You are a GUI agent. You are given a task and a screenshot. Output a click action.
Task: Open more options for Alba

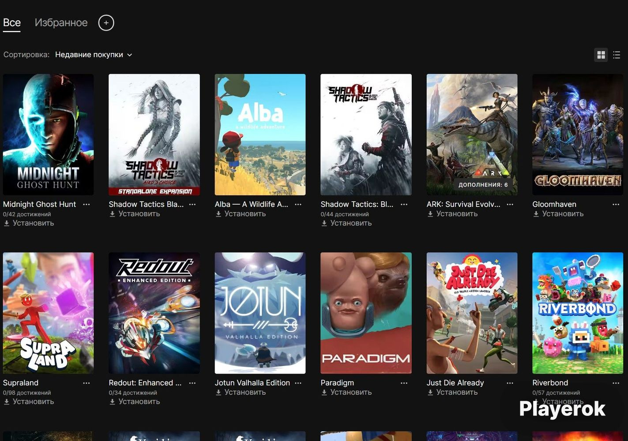pos(298,204)
